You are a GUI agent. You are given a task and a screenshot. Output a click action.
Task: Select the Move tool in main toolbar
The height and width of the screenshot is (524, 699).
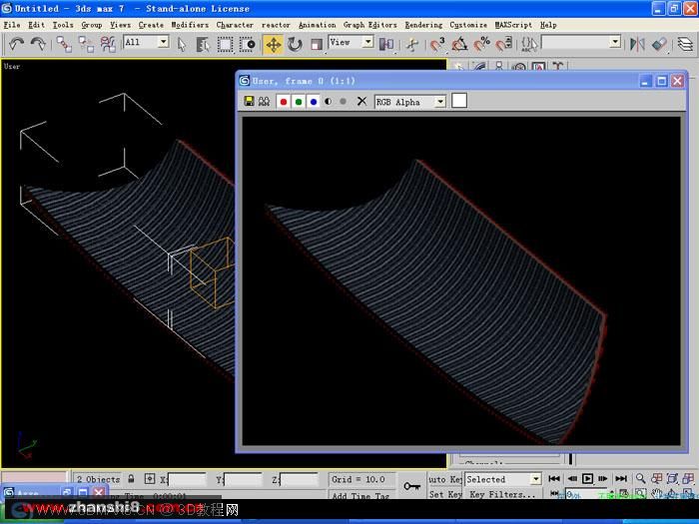tap(274, 44)
